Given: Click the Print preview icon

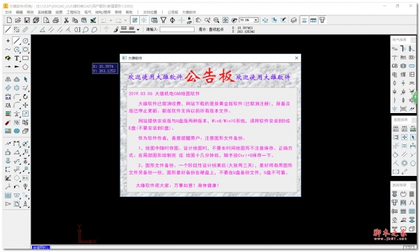Looking at the screenshot, I should click(x=46, y=20).
